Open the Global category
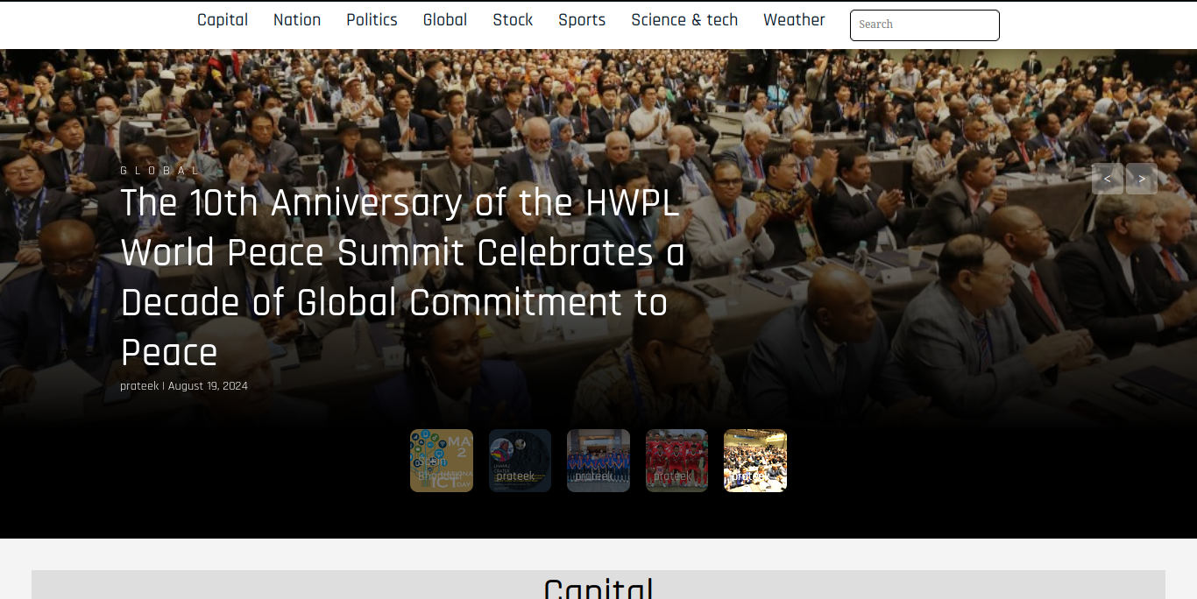Viewport: 1197px width, 599px height. pyautogui.click(x=445, y=20)
